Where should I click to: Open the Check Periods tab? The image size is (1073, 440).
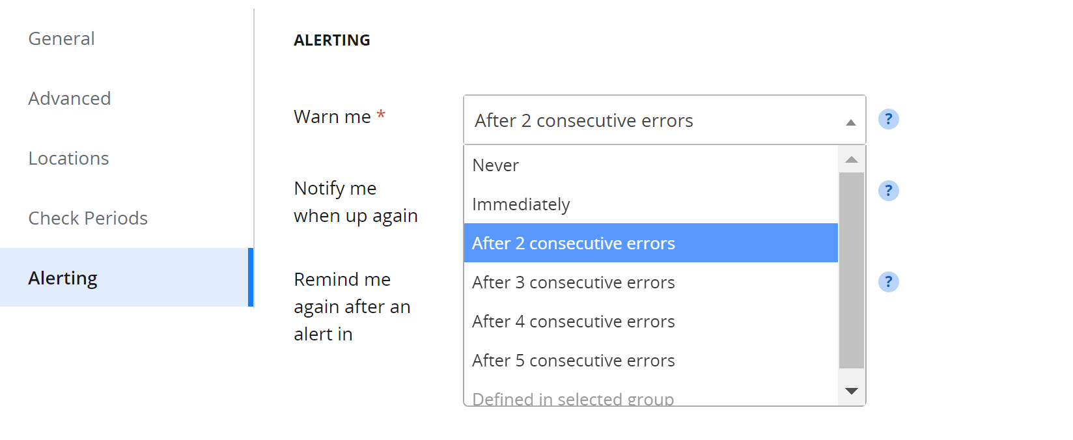[88, 219]
